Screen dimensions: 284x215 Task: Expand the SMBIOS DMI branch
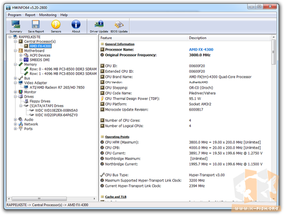click(x=21, y=60)
